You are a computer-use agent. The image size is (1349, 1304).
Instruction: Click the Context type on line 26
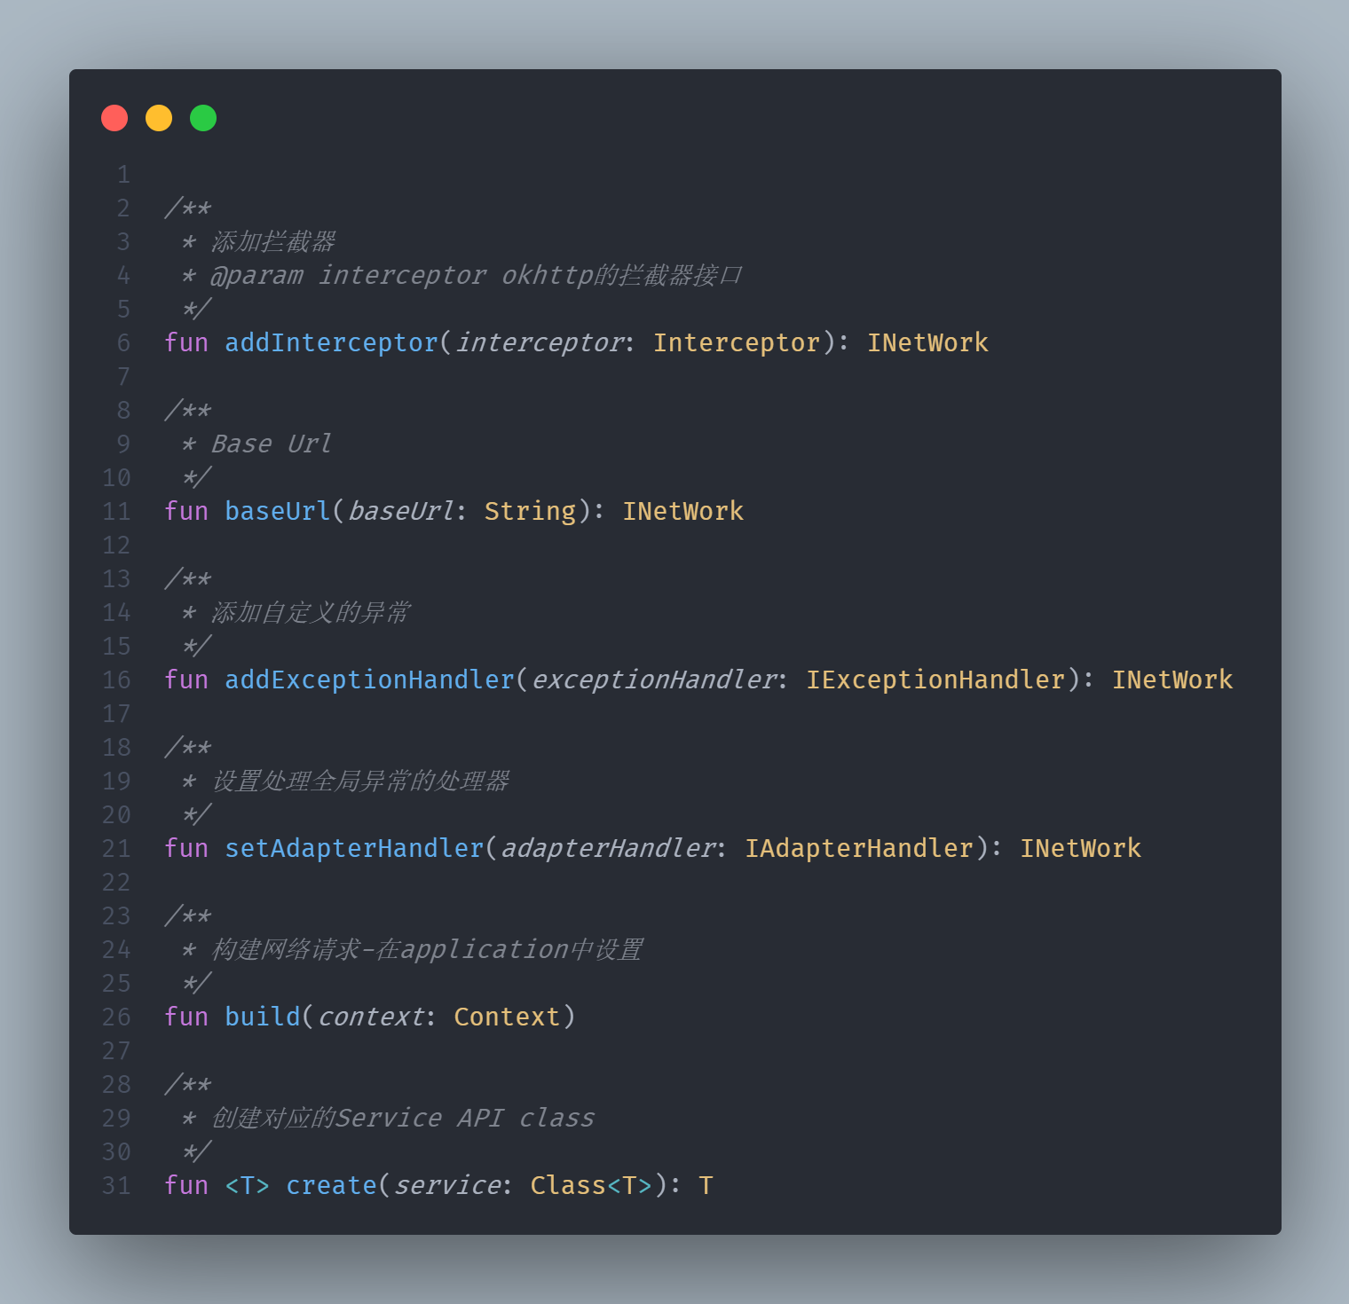pyautogui.click(x=508, y=1017)
